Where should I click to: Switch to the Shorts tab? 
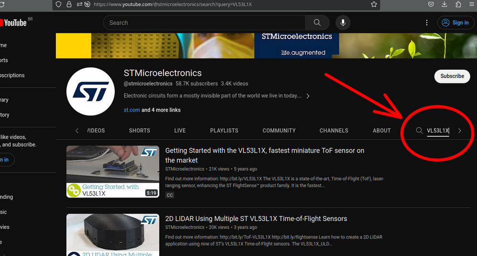pyautogui.click(x=140, y=131)
